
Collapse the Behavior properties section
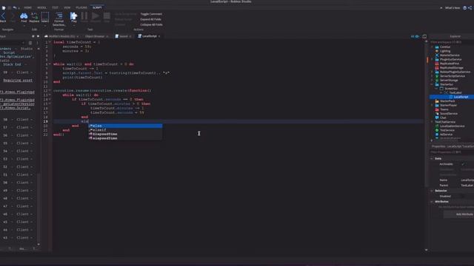[x=432, y=191]
